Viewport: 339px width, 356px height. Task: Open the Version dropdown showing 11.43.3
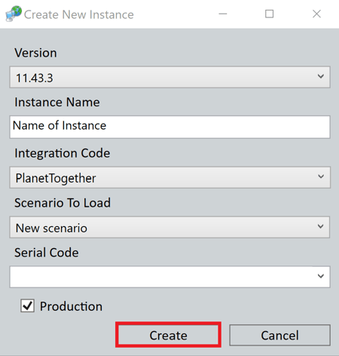[169, 77]
